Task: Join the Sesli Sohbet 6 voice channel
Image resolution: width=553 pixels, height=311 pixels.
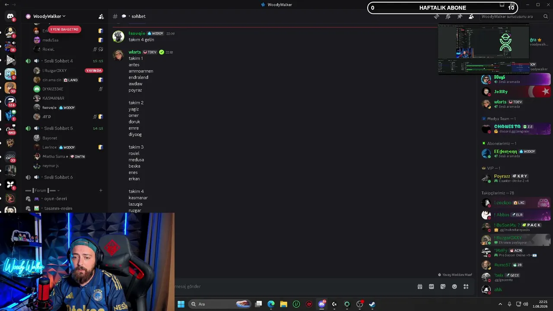Action: point(64,177)
